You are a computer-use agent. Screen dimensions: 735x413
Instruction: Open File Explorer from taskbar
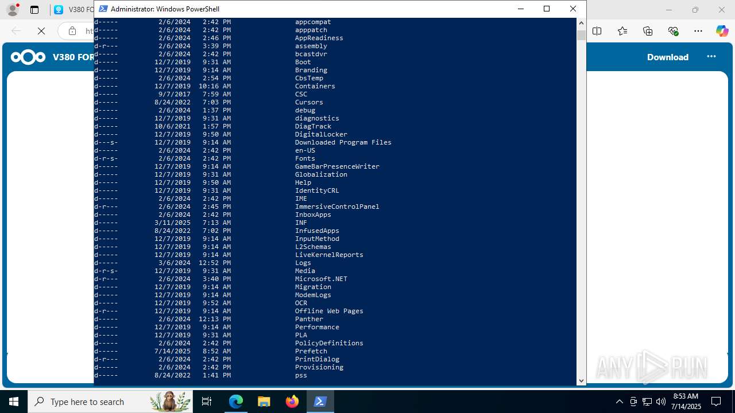pyautogui.click(x=264, y=402)
